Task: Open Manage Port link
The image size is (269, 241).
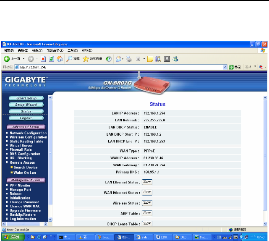Action: (x=21, y=190)
